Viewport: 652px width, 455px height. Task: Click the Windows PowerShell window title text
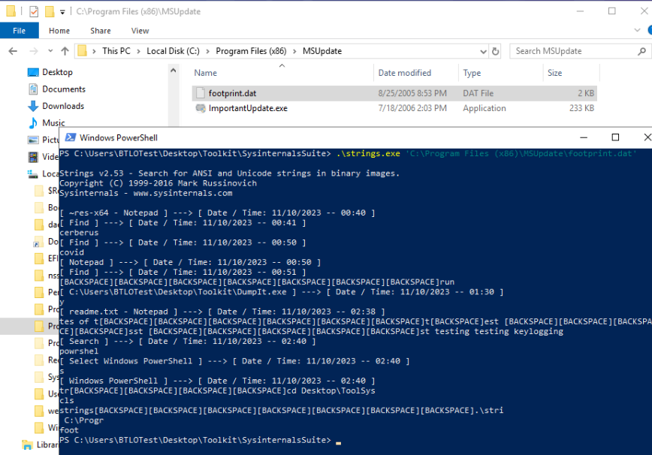click(x=119, y=137)
